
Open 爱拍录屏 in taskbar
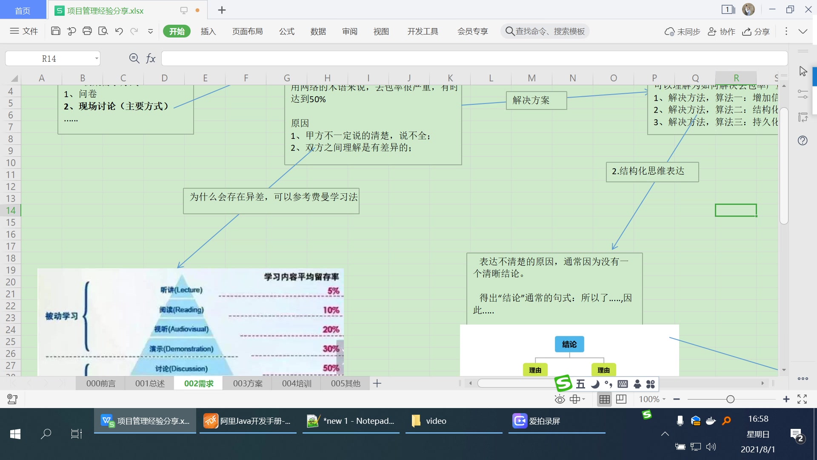(557, 421)
